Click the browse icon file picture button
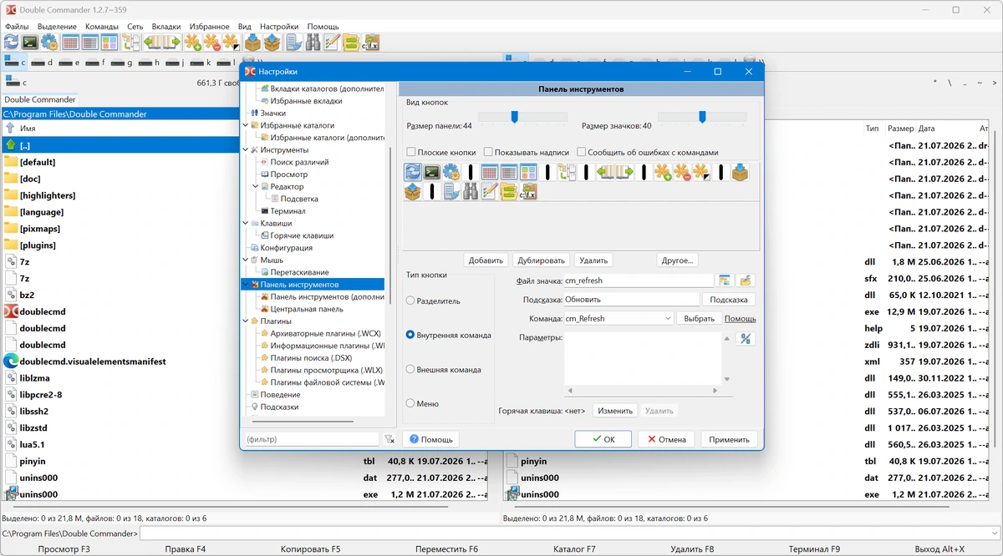 coord(725,281)
